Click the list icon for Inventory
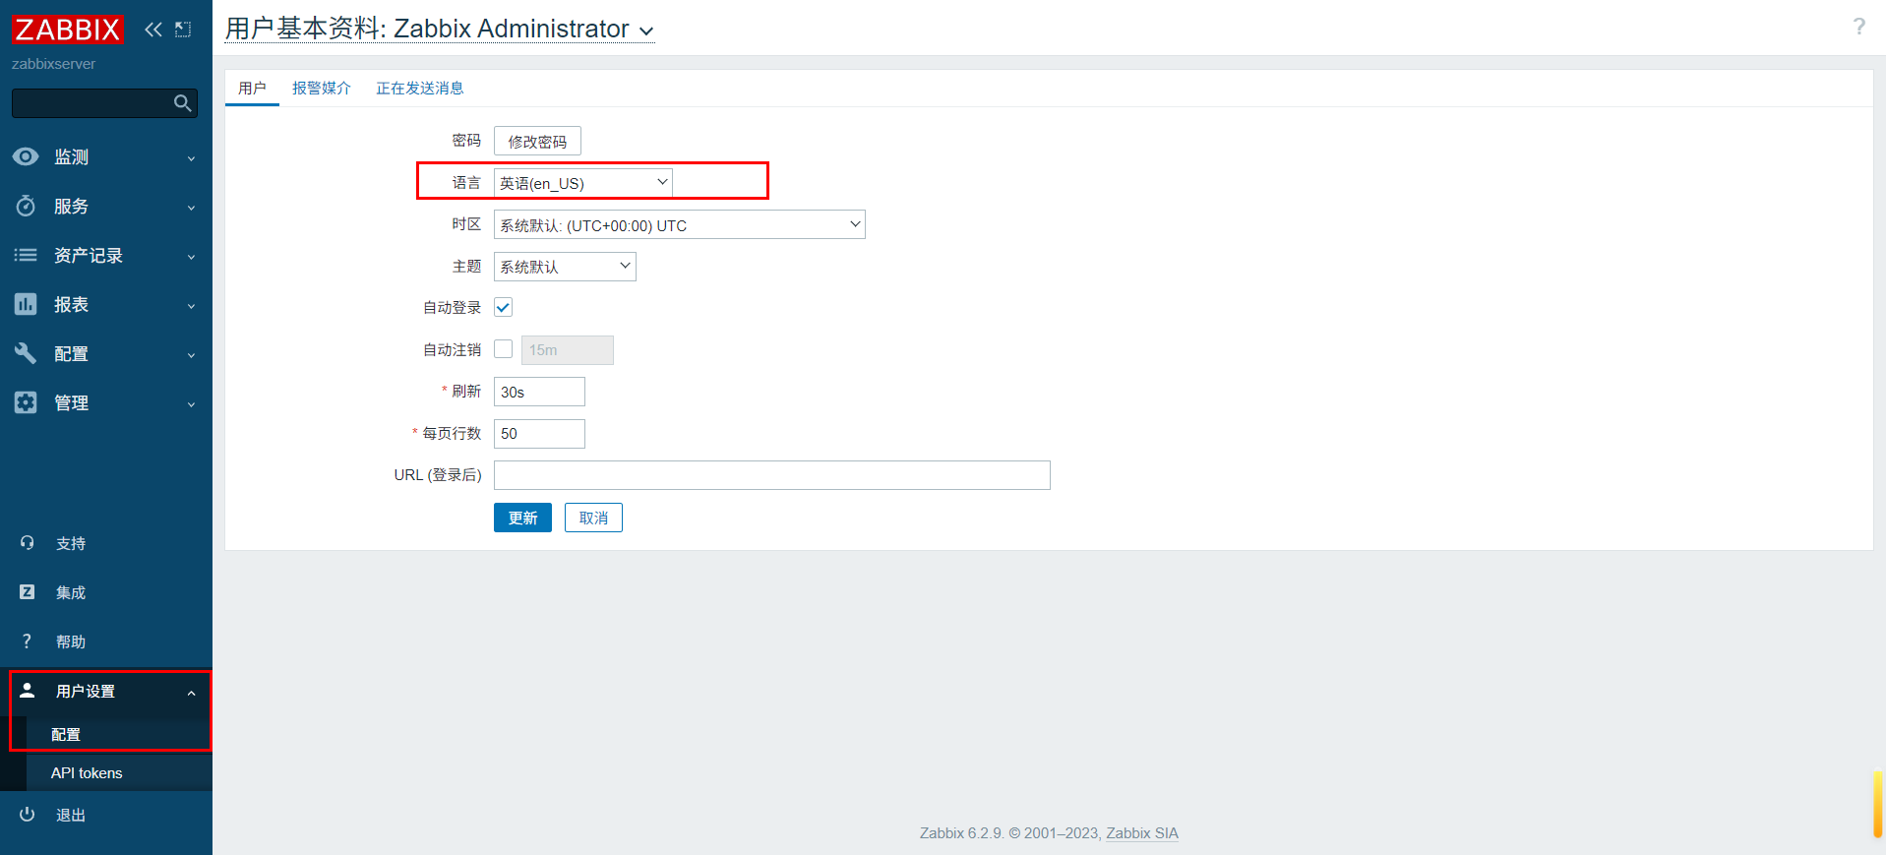 pos(26,255)
